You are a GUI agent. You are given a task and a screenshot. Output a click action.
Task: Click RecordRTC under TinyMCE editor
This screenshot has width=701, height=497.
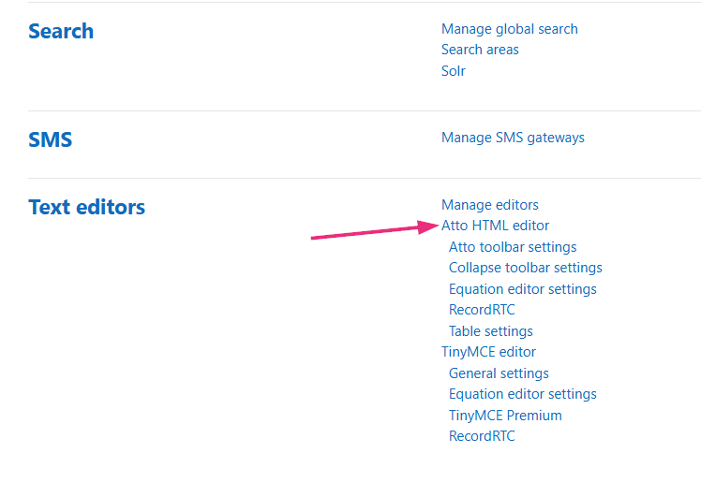(482, 436)
